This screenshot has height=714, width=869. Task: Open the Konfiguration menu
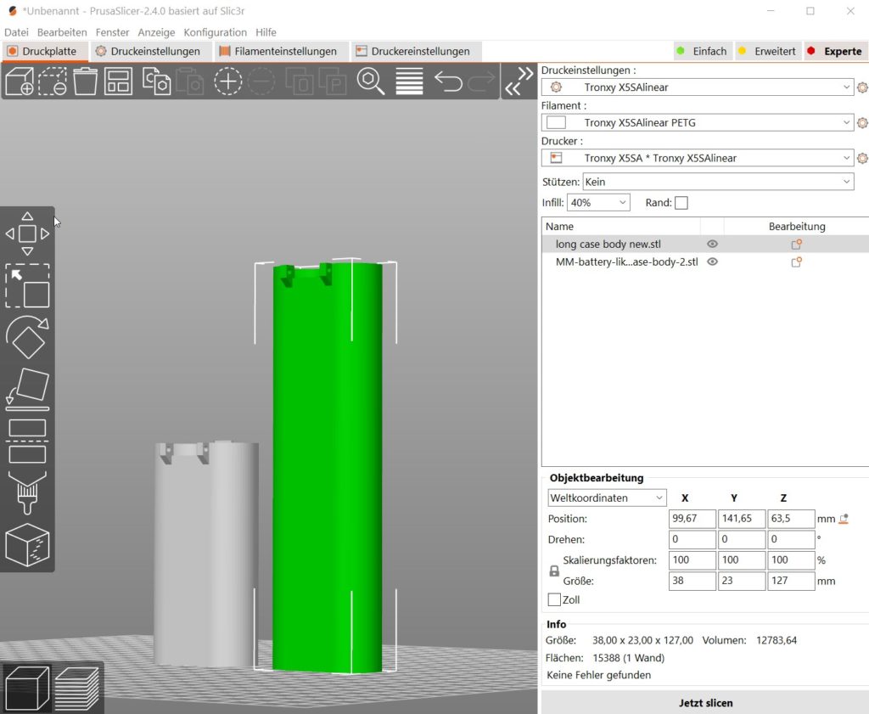215,32
